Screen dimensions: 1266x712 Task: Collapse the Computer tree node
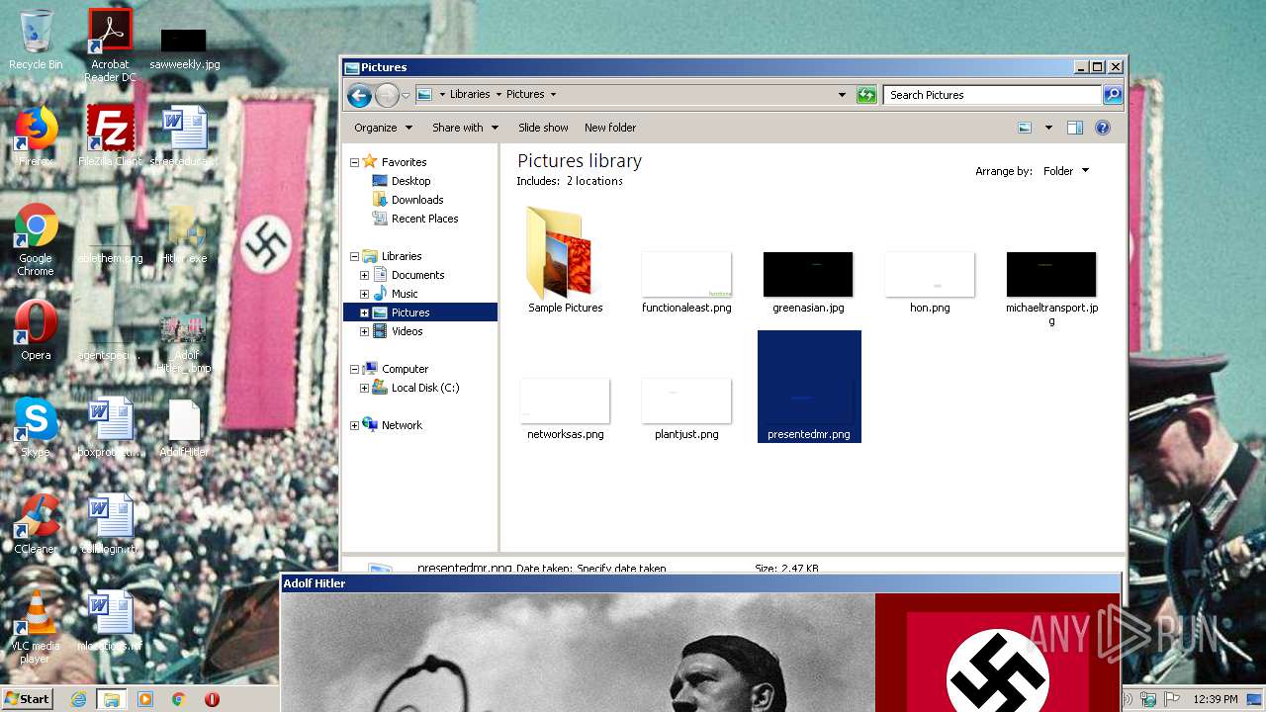click(354, 369)
